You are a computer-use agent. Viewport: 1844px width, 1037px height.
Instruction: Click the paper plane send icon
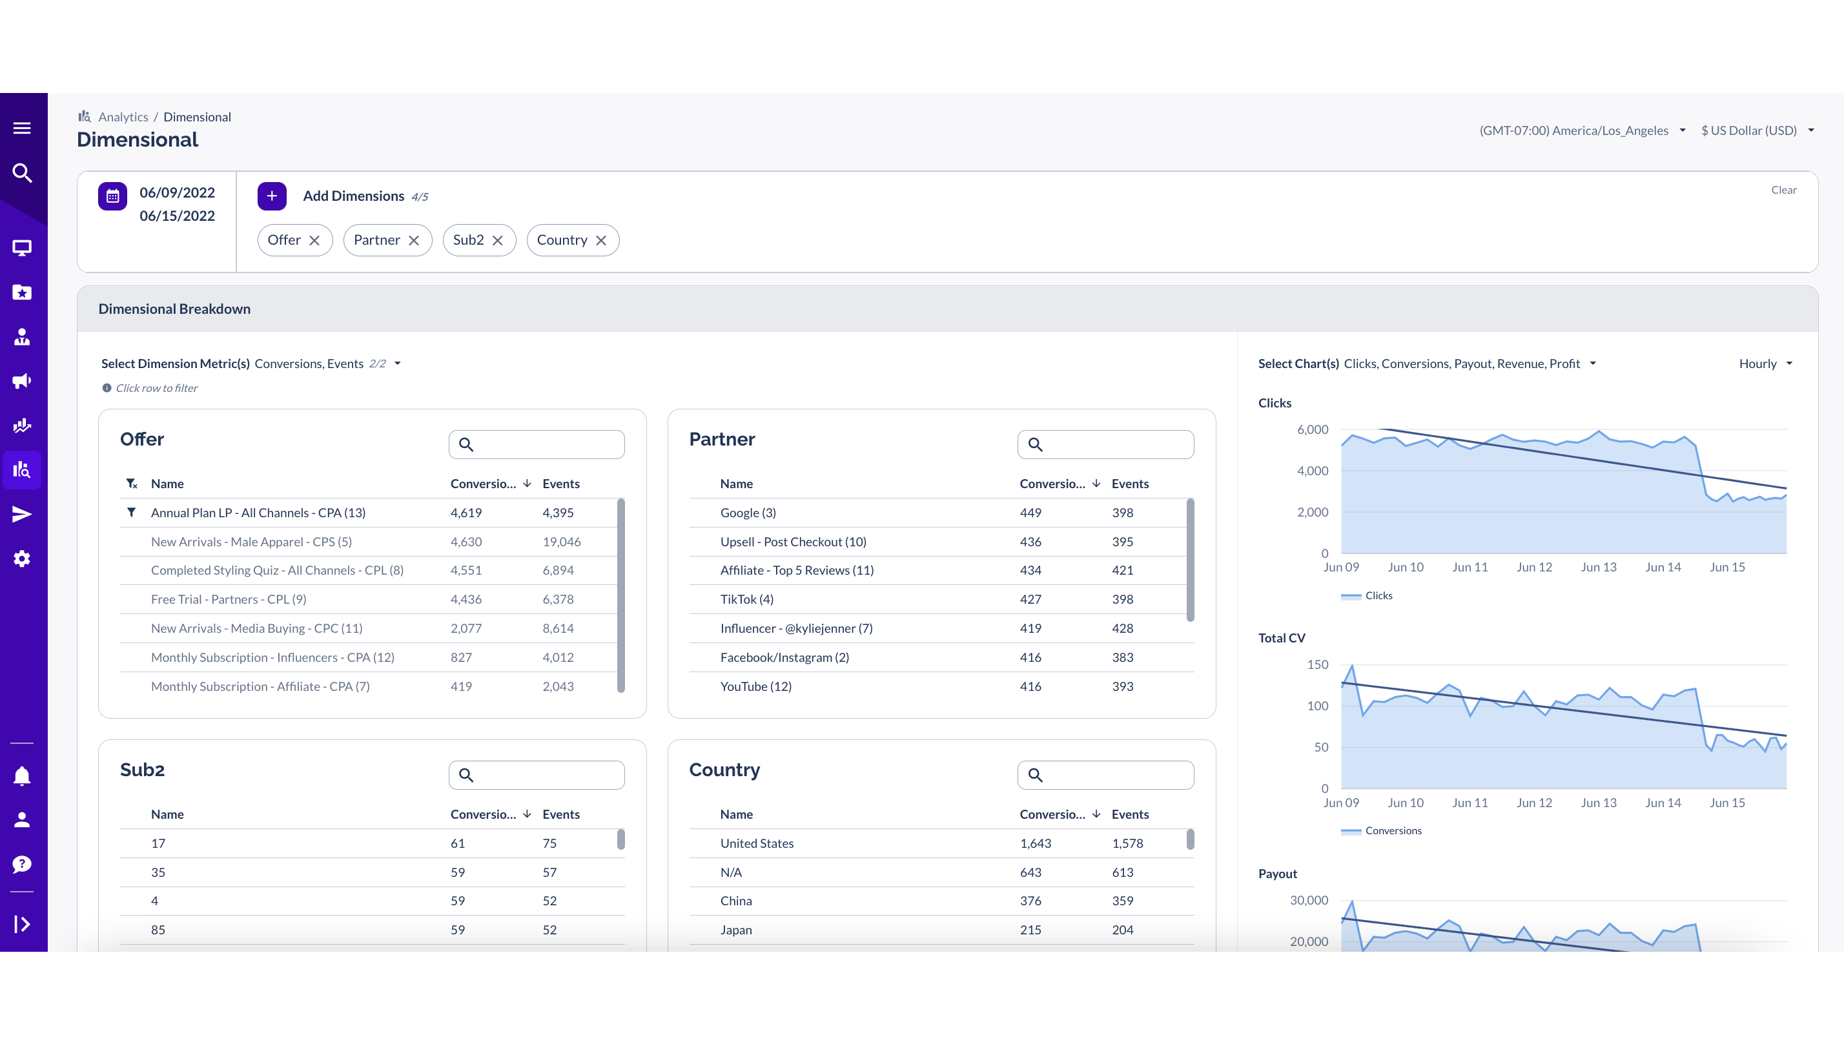[22, 514]
